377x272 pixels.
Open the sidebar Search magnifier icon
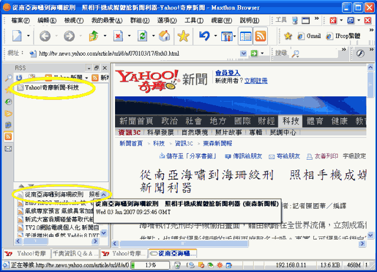8,78
